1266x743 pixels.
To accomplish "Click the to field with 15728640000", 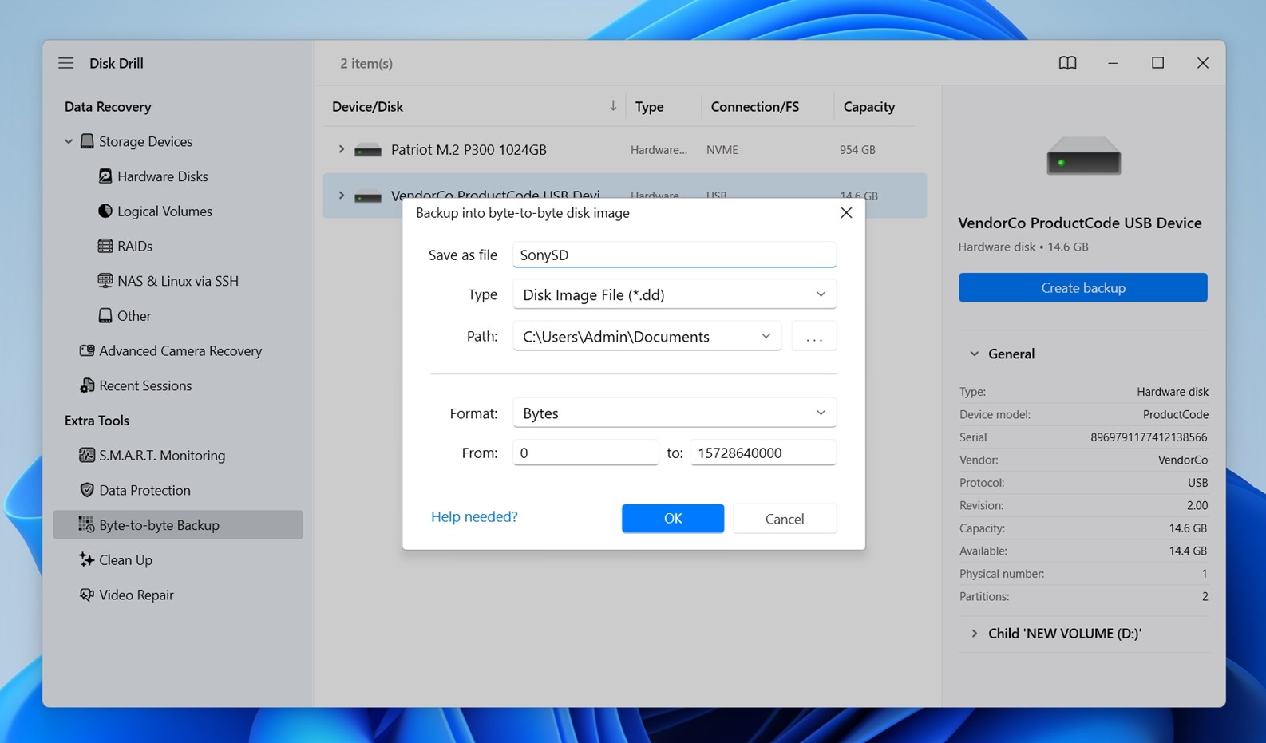I will tap(763, 453).
